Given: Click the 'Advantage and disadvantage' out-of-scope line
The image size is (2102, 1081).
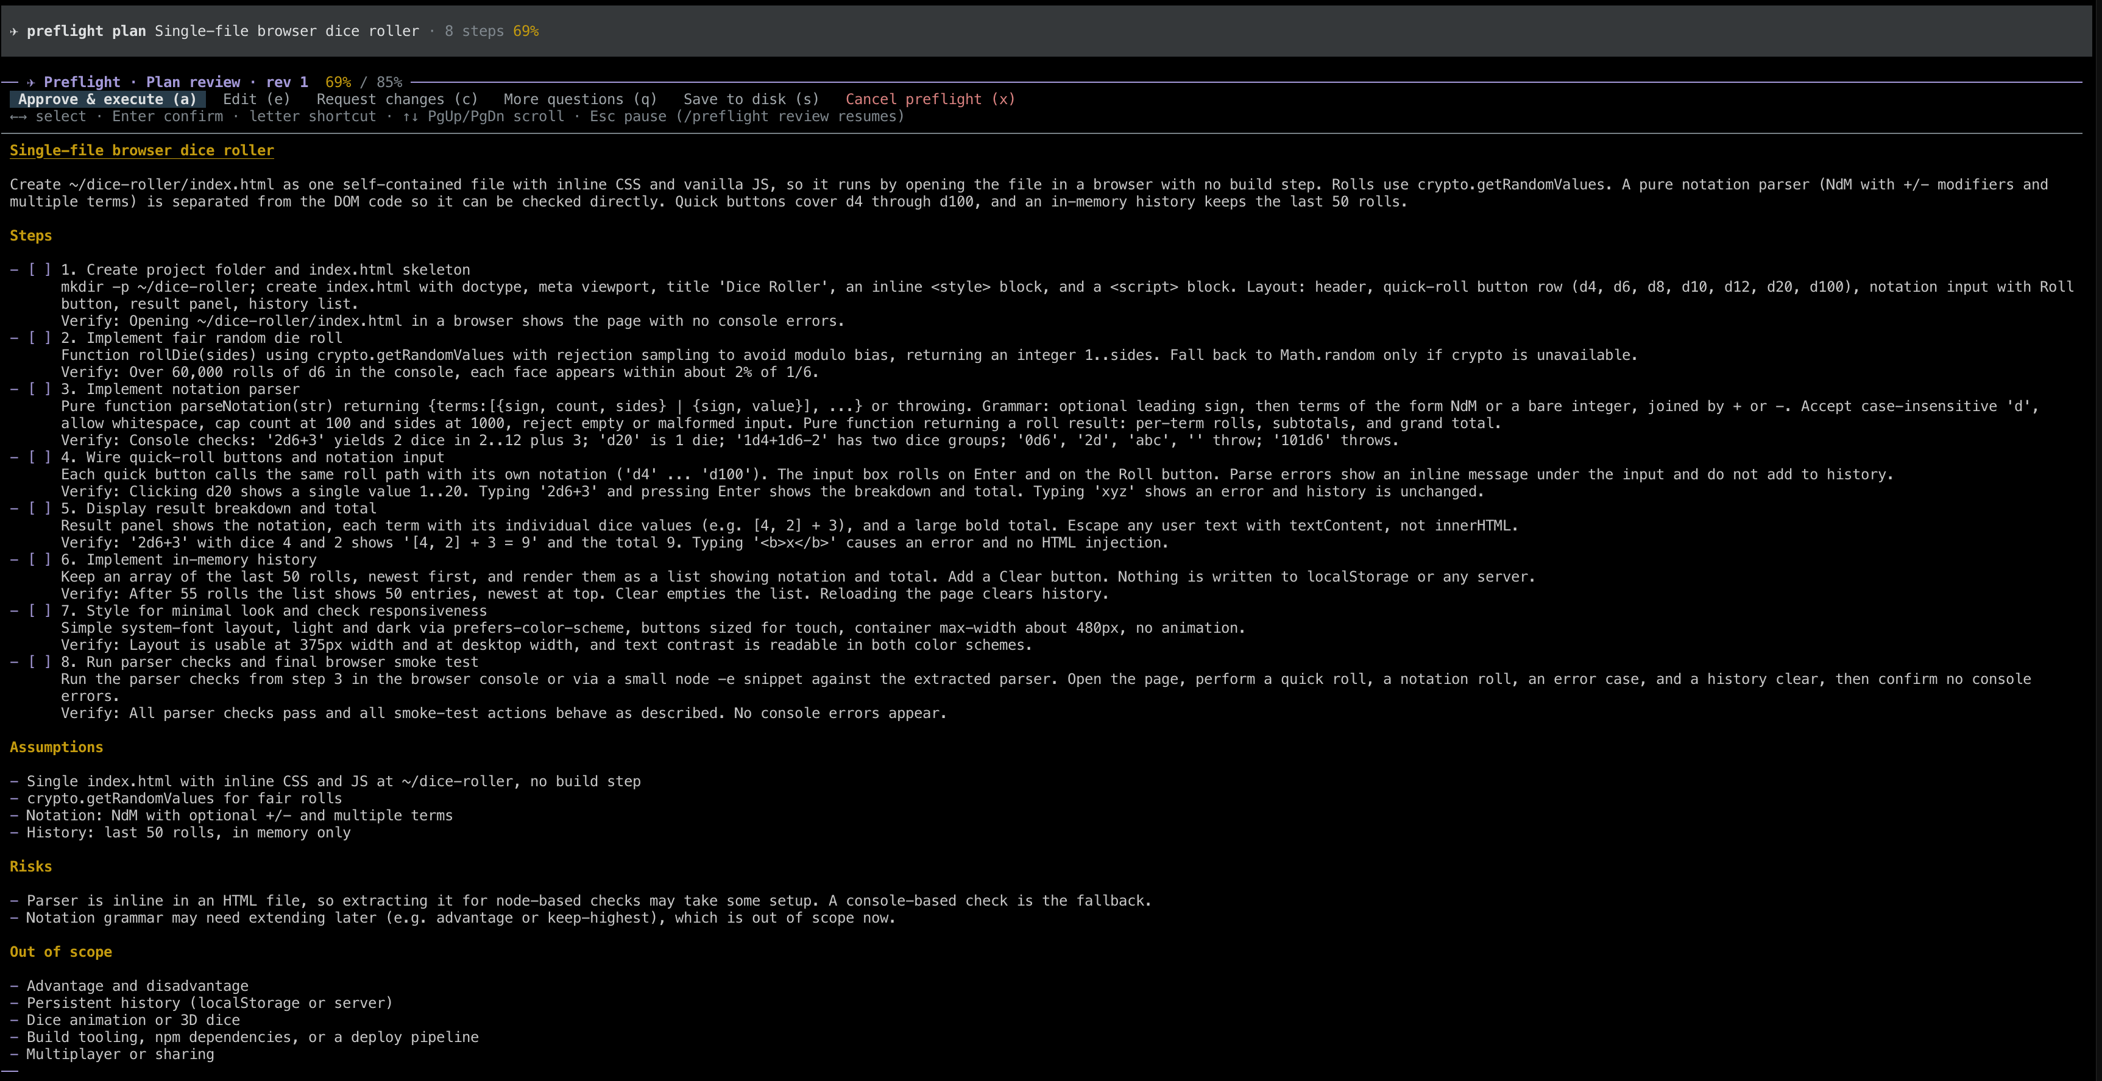Looking at the screenshot, I should 137,985.
